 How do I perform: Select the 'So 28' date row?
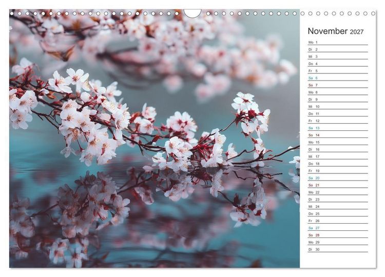coord(338,235)
